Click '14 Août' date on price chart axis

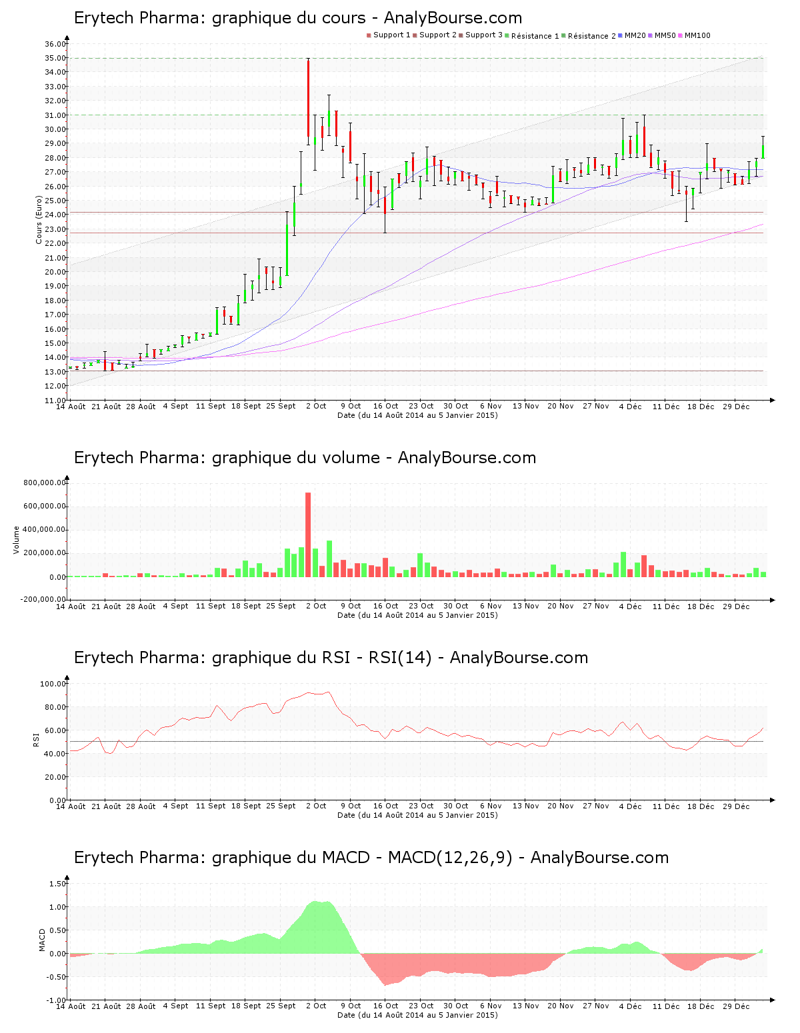click(71, 406)
